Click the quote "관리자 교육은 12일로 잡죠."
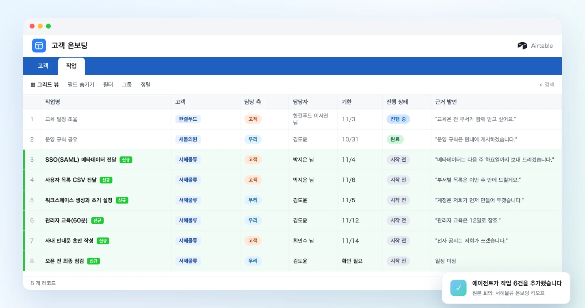 click(x=468, y=220)
